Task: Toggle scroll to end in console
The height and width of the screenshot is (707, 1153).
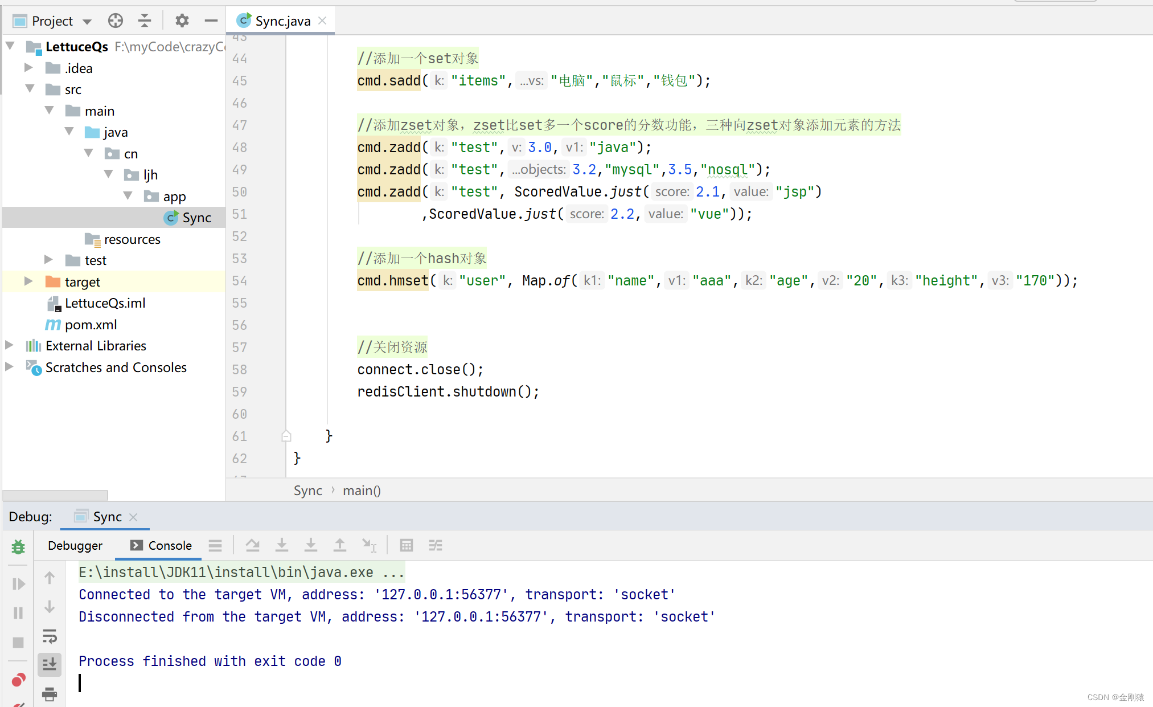Action: pos(50,664)
